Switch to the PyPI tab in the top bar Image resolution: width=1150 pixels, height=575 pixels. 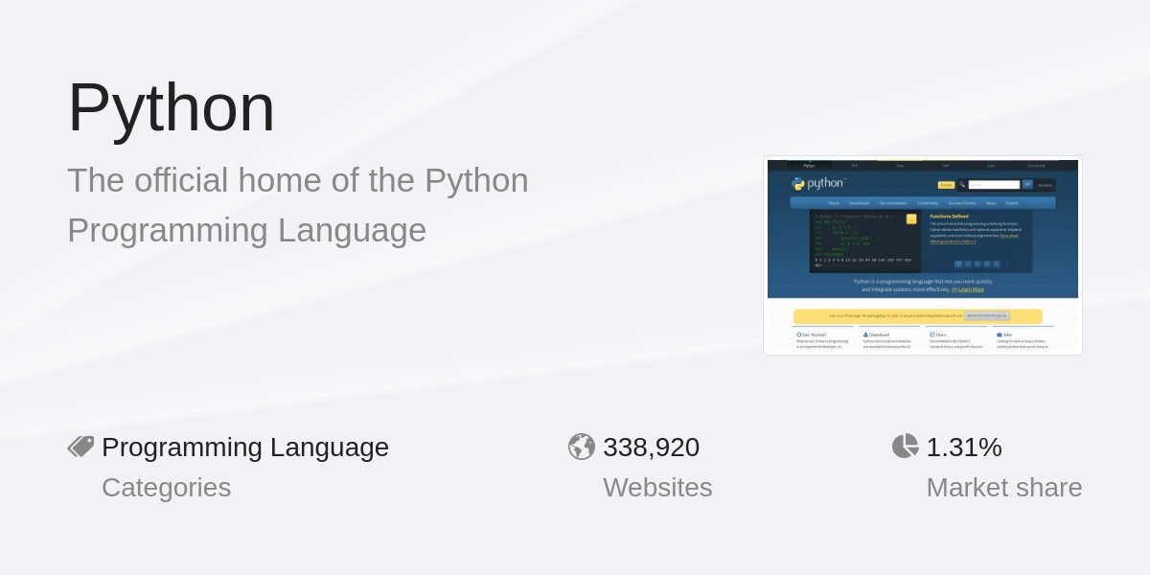[x=946, y=166]
